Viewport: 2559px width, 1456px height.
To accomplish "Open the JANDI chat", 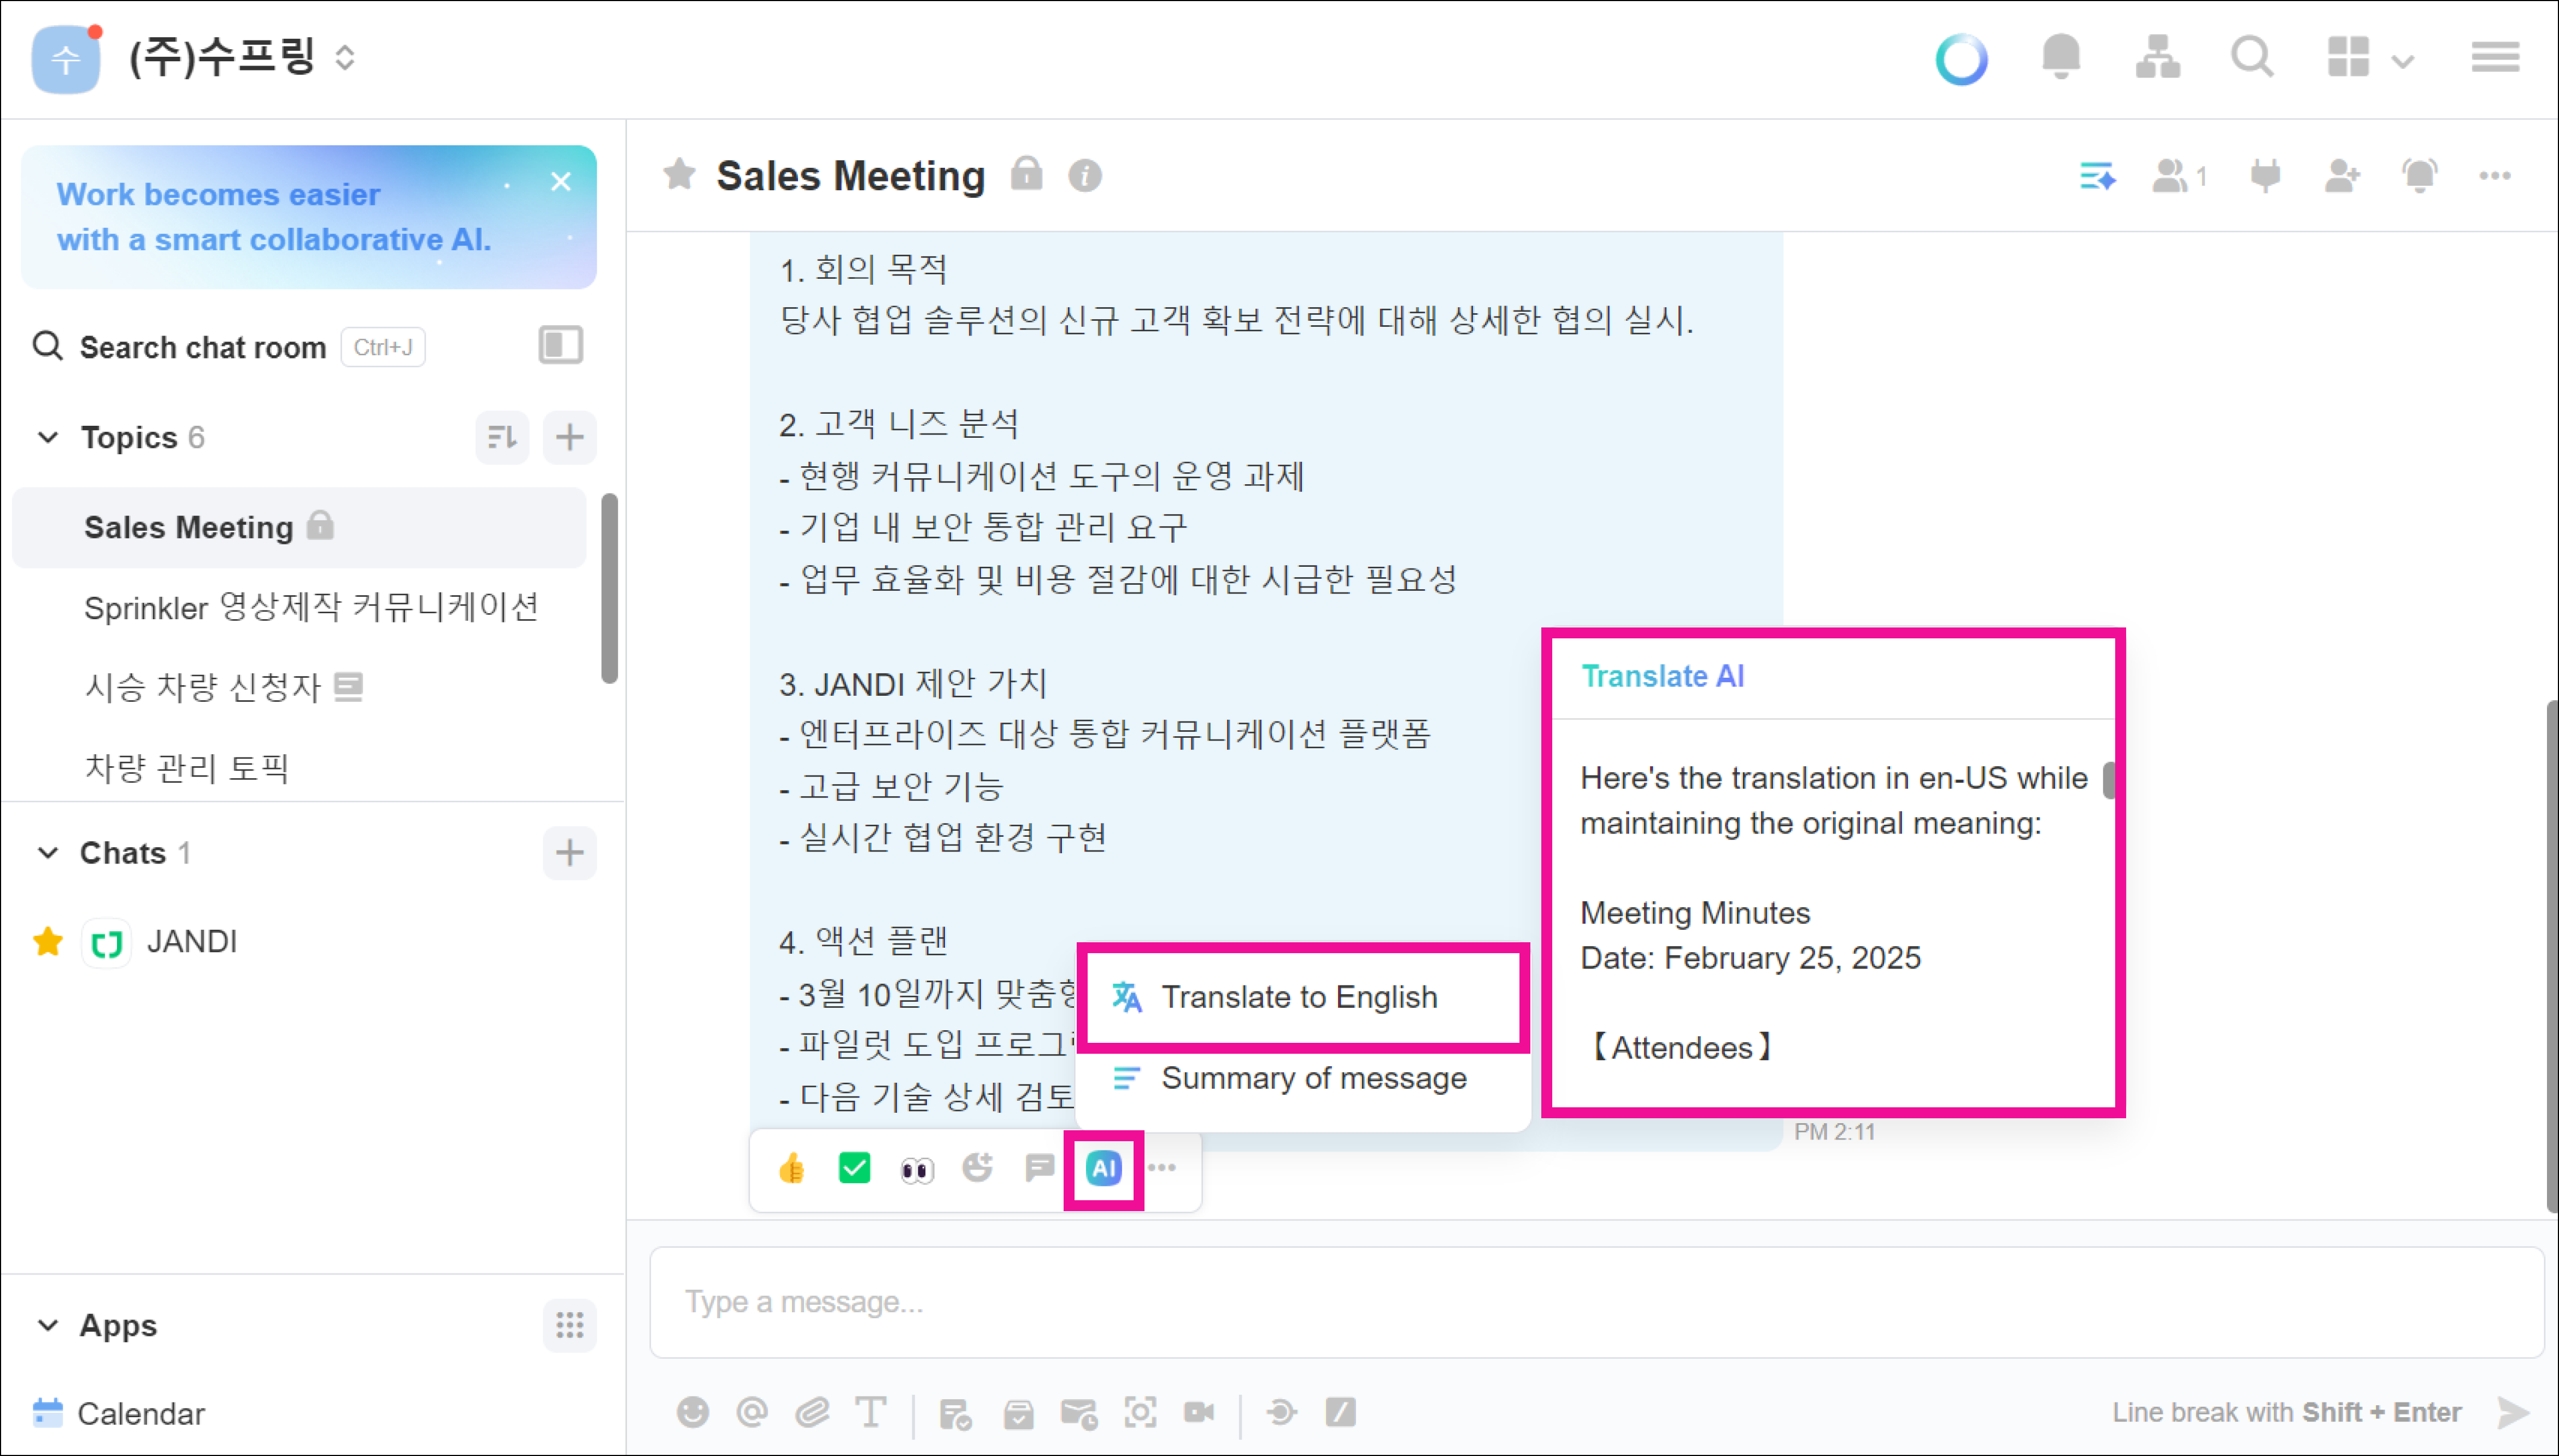I will 191,942.
